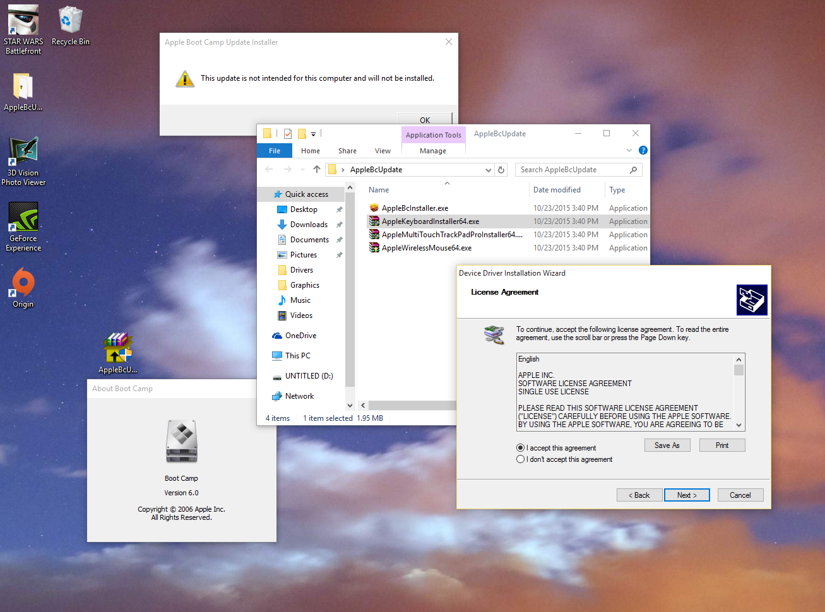Click the license text vertical scrollbar thumb
This screenshot has height=612, width=825.
[x=739, y=370]
